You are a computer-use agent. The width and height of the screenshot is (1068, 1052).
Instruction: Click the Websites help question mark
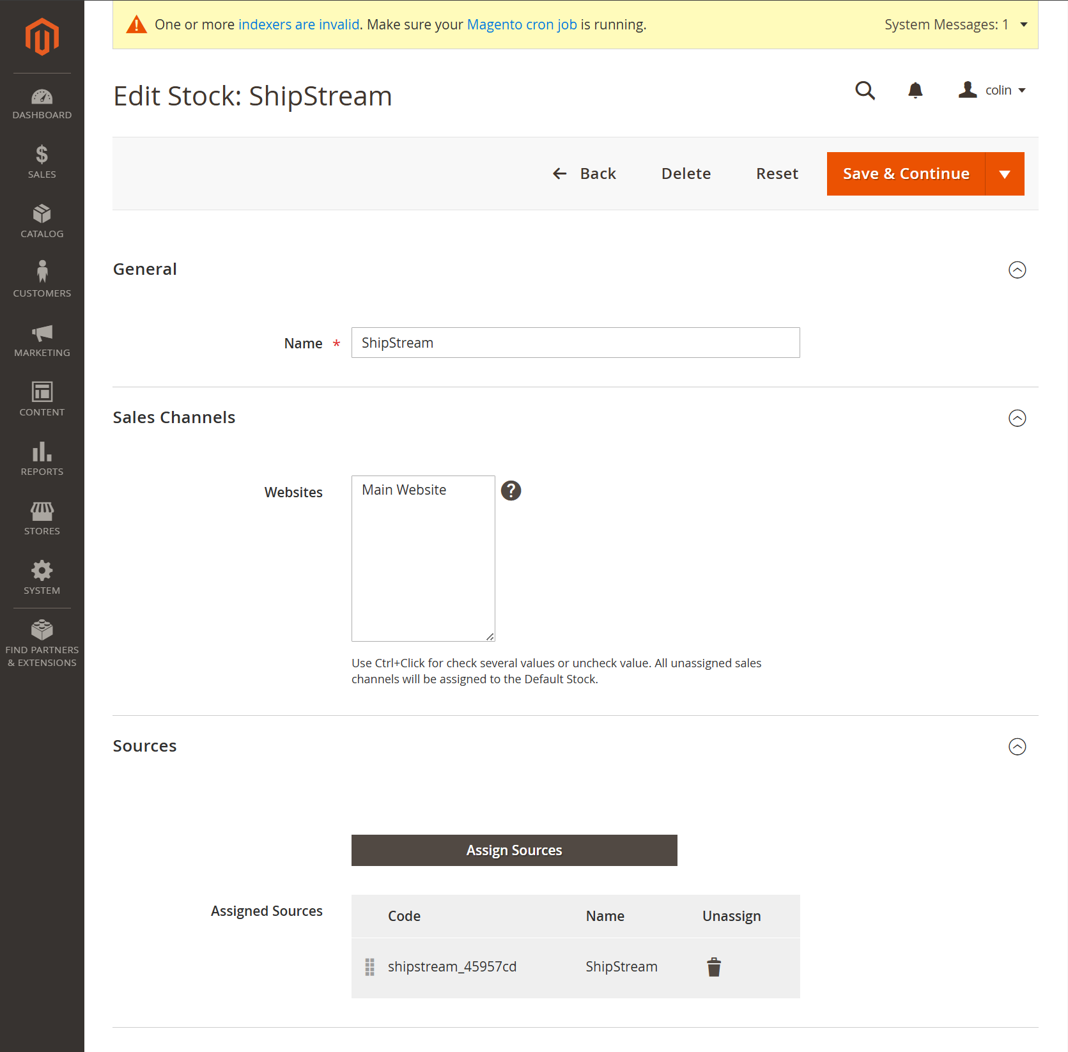[511, 491]
